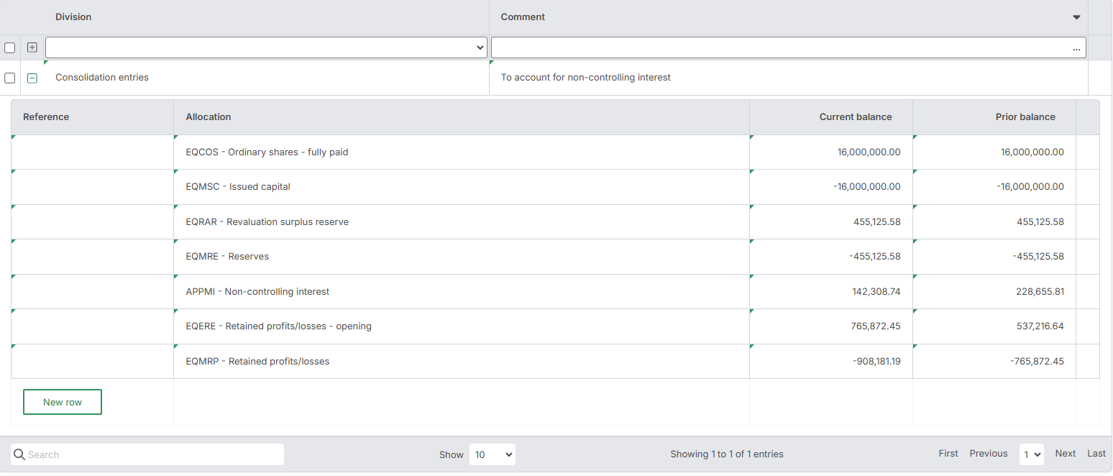Select the APPMI Non-controlling interest current balance cell
The width and height of the screenshot is (1113, 476).
[x=831, y=292]
